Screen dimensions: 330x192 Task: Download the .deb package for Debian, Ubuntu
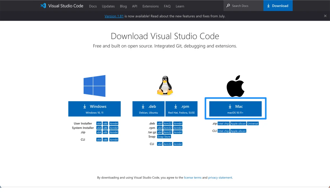pyautogui.click(x=148, y=109)
